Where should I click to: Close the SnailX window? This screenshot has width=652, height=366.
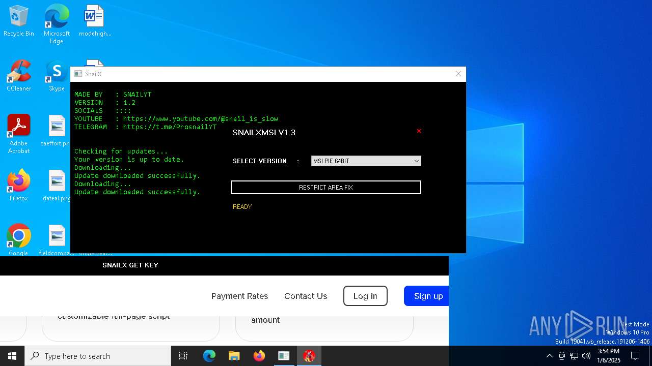pyautogui.click(x=458, y=74)
